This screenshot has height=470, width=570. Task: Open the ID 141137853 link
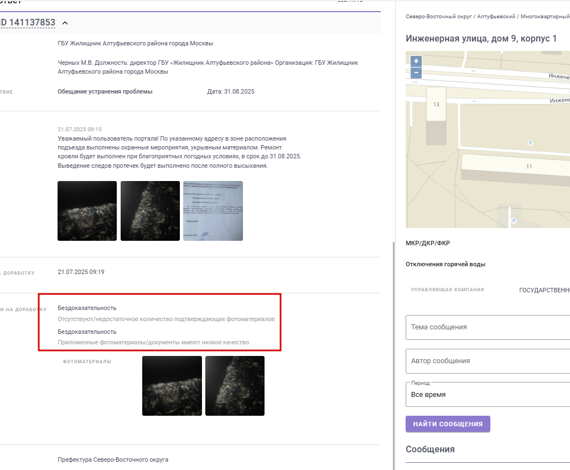[28, 23]
